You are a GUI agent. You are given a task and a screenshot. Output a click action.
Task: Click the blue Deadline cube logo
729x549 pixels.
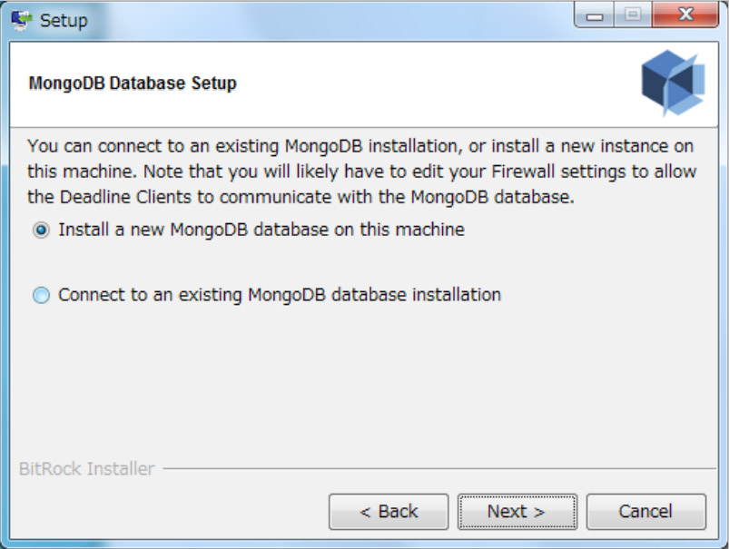[x=673, y=83]
